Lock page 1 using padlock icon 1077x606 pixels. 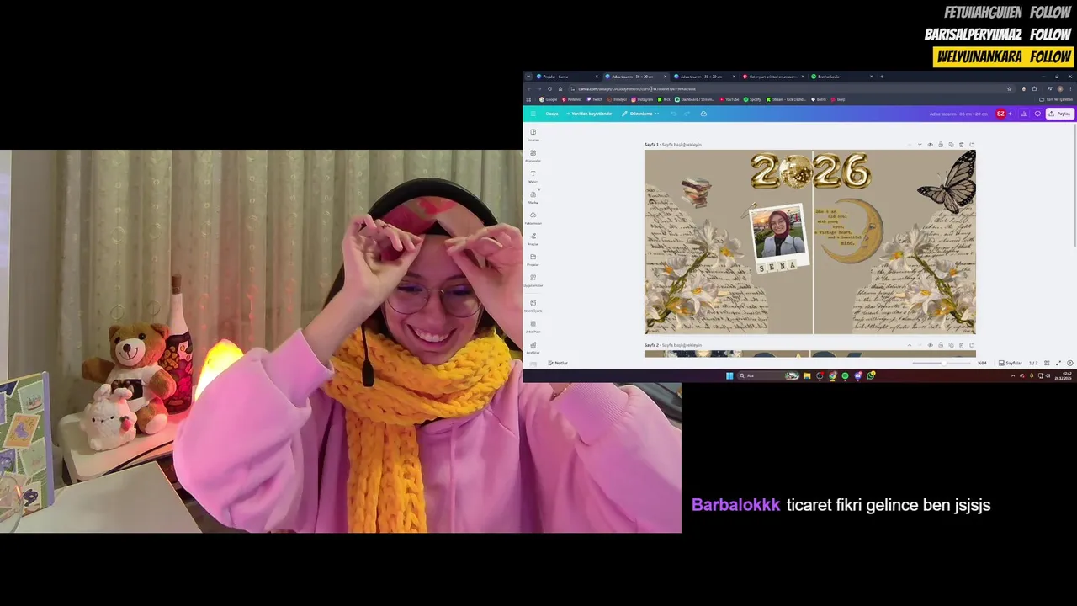tap(941, 145)
